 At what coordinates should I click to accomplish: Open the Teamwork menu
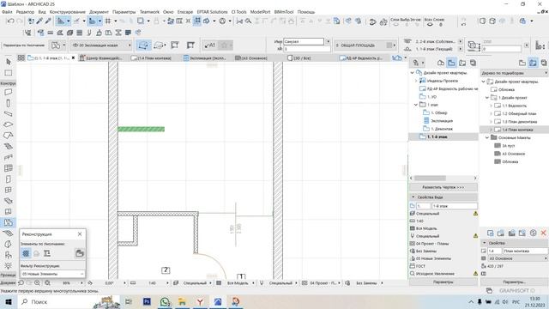[149, 11]
